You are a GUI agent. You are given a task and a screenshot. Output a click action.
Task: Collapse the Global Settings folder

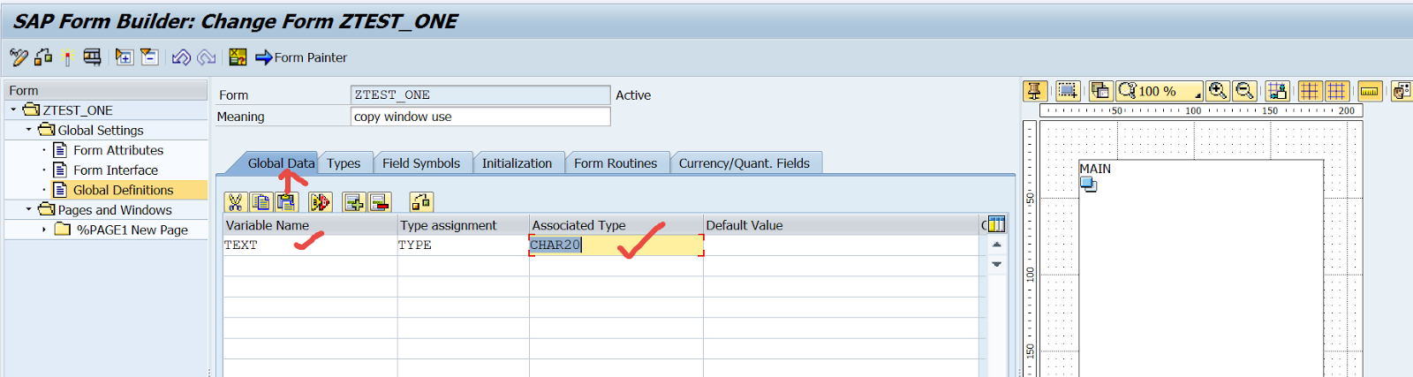tap(28, 130)
